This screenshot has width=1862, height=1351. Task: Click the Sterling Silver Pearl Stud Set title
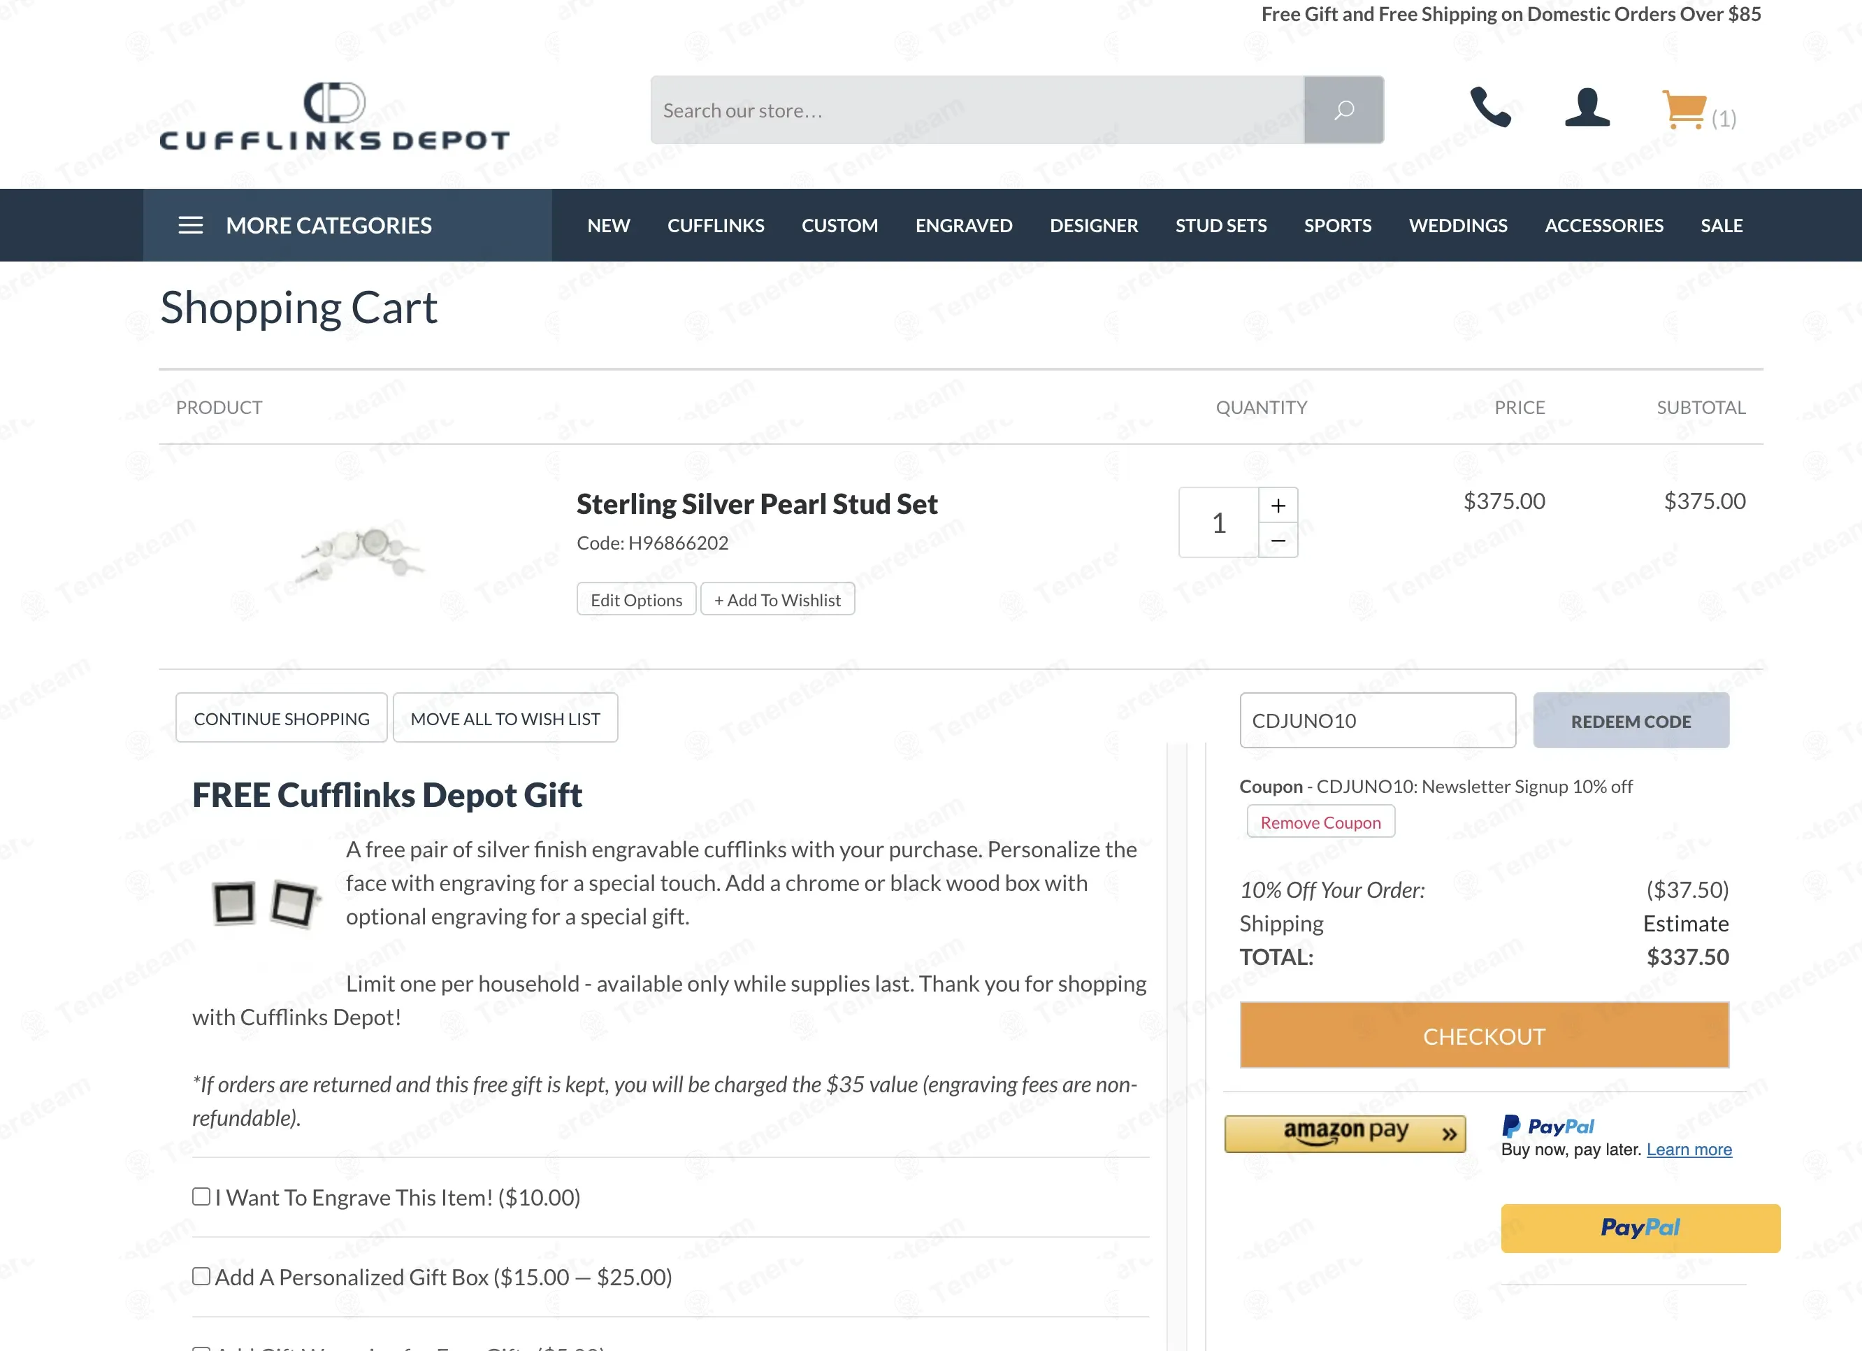coord(757,503)
